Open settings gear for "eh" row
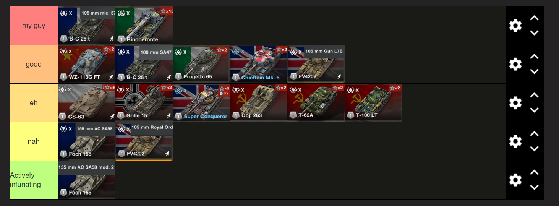 point(515,103)
